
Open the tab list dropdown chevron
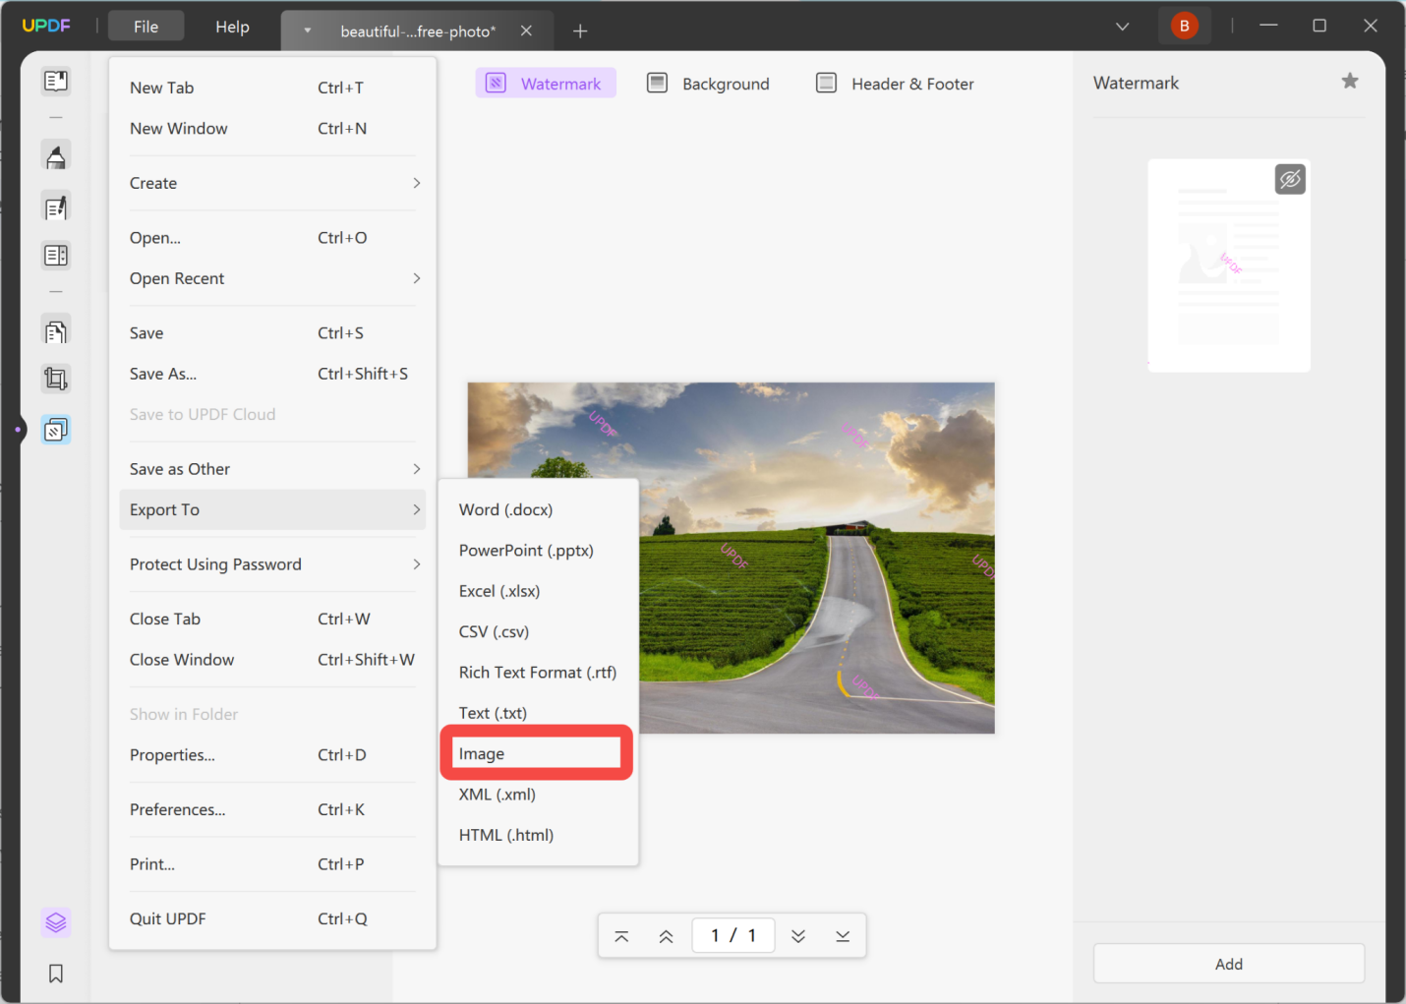1122,26
